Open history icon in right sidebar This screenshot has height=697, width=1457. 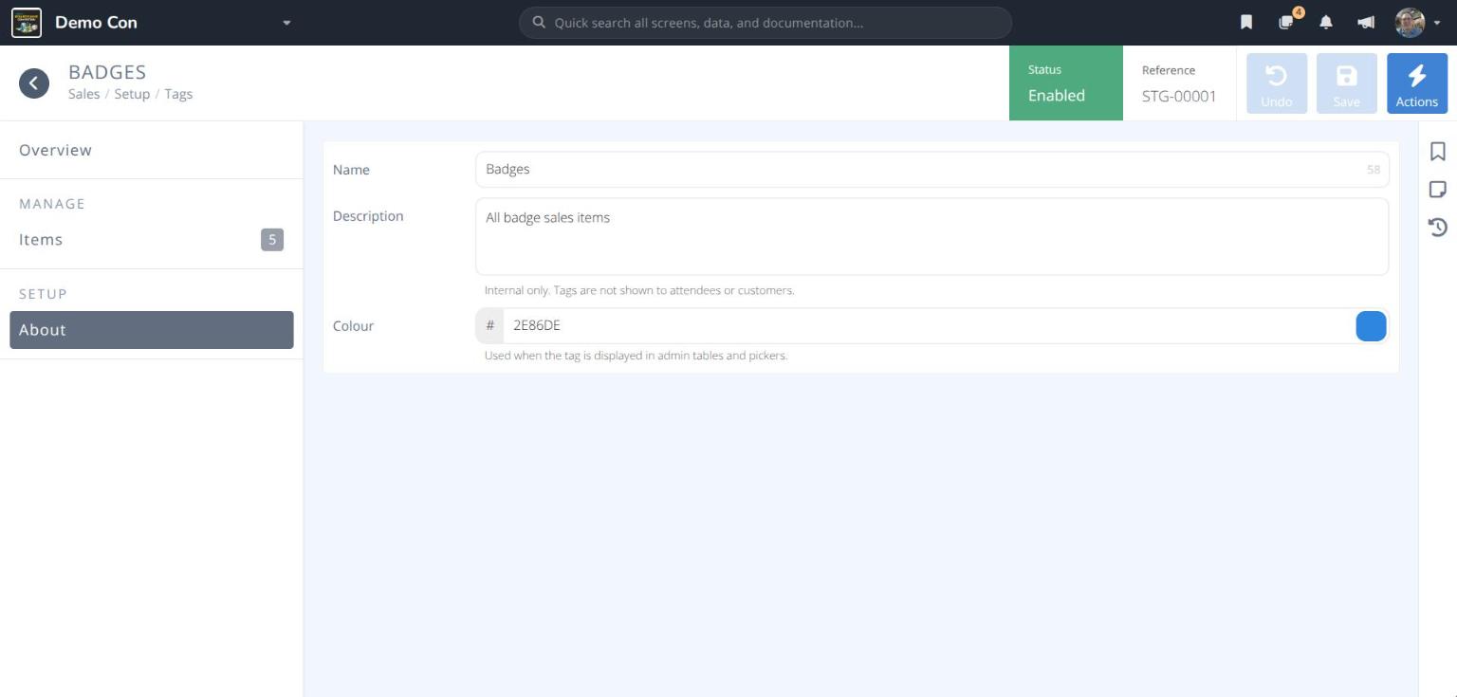[1438, 227]
